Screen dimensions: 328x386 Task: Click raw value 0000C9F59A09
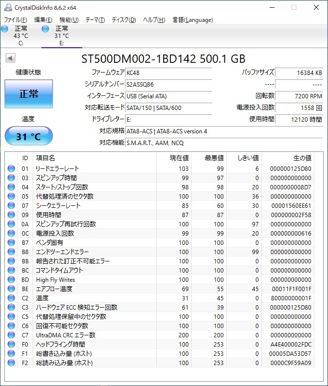[291, 363]
